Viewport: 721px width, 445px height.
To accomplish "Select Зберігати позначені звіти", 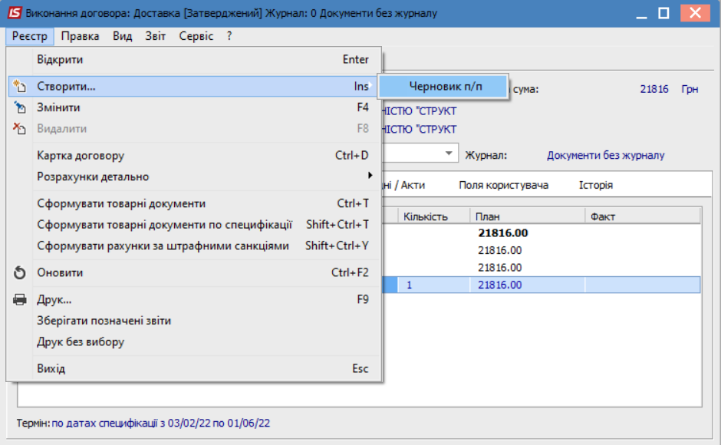I will pos(195,321).
